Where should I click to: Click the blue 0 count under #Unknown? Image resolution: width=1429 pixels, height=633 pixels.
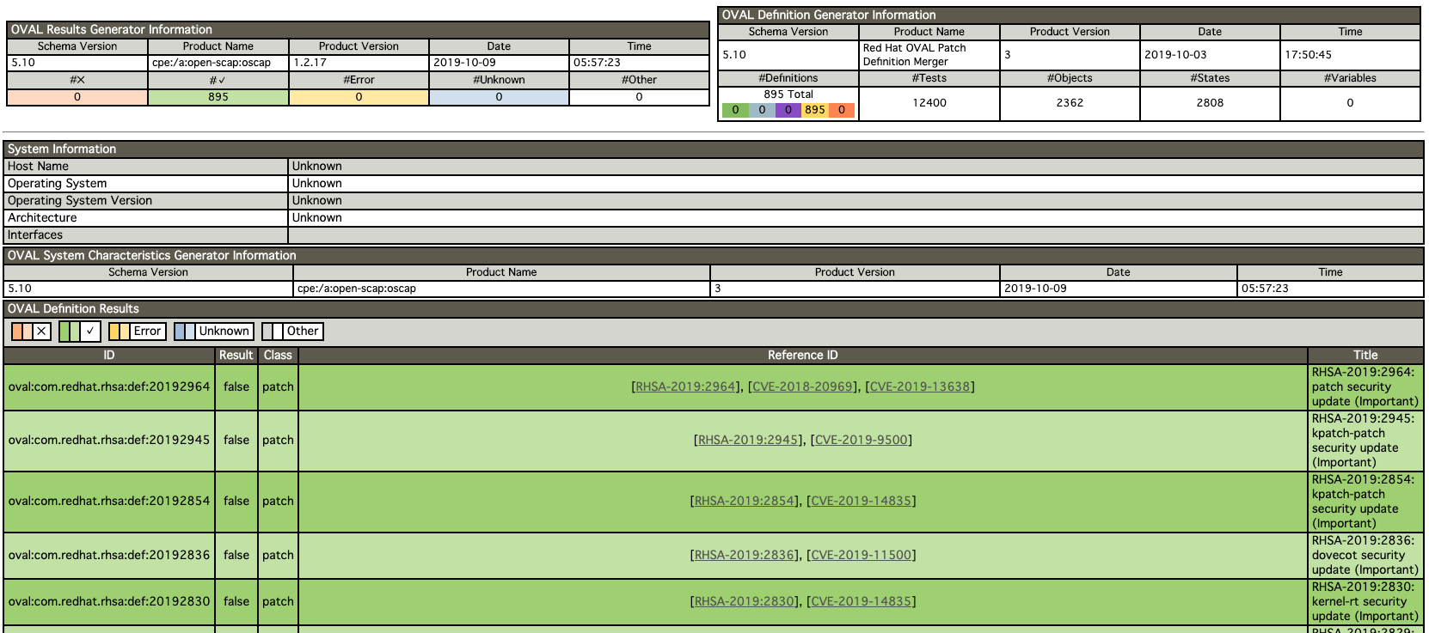(x=499, y=97)
